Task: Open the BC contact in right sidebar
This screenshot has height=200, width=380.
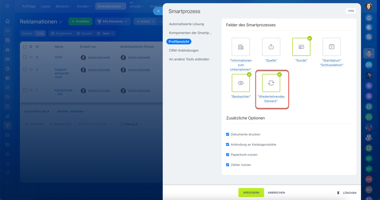Action: [x=369, y=190]
